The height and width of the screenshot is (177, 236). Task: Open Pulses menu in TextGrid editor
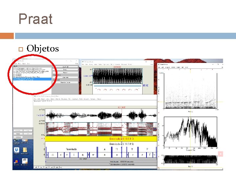tap(99, 99)
